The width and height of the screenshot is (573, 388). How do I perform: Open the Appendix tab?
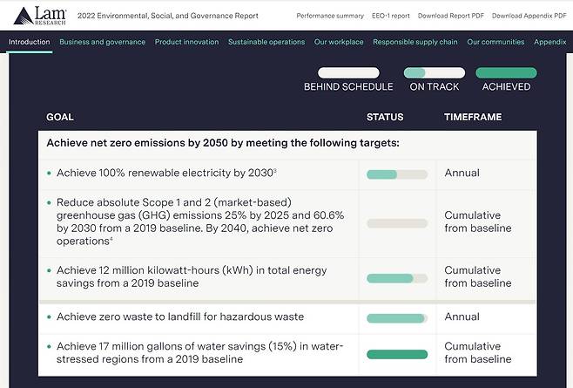click(x=549, y=42)
